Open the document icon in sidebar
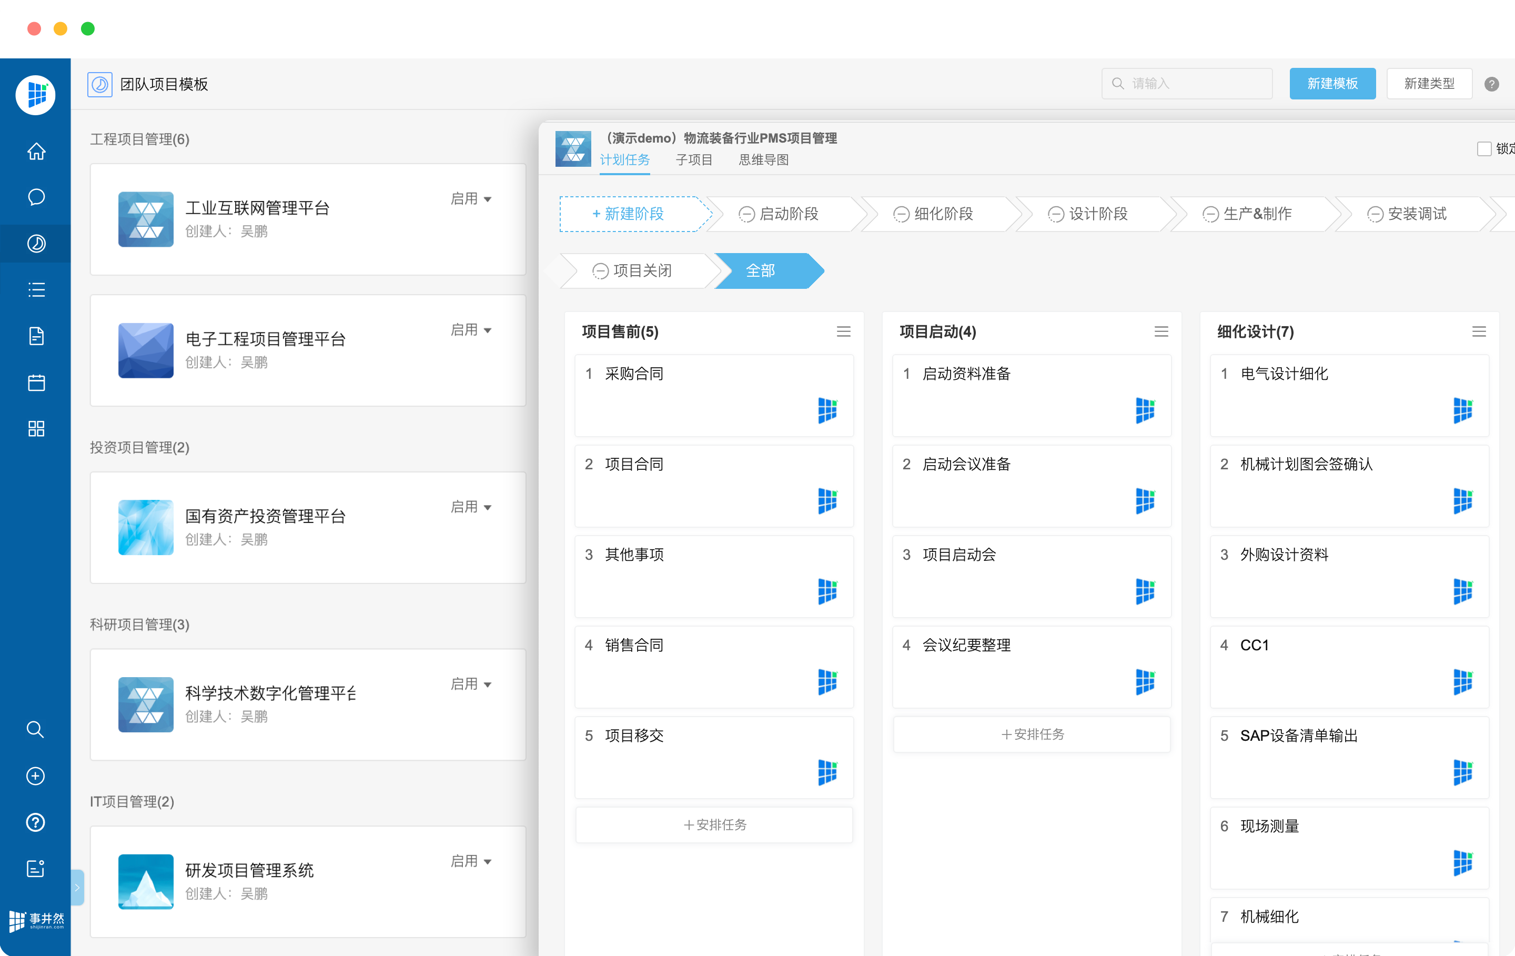 (36, 336)
